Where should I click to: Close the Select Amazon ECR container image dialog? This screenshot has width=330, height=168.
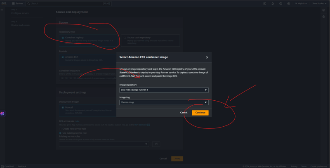pyautogui.click(x=207, y=57)
